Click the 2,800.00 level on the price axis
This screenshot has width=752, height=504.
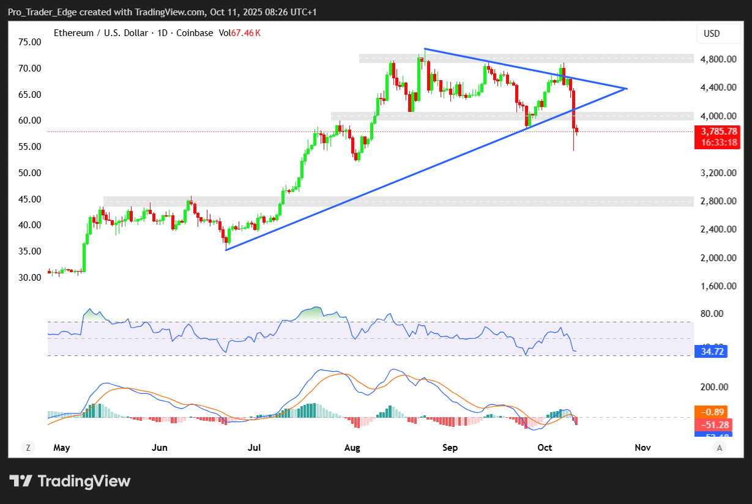point(718,201)
